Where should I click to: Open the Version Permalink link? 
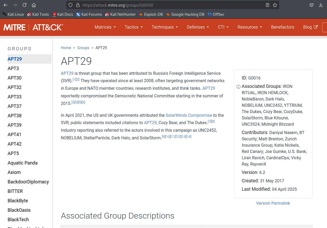pyautogui.click(x=273, y=203)
